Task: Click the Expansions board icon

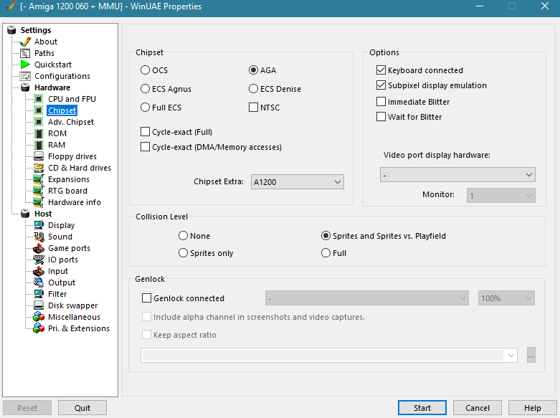Action: point(39,179)
